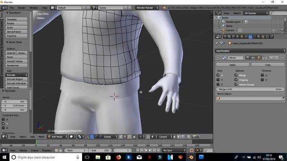Open the Render properties tab icon

(225, 37)
